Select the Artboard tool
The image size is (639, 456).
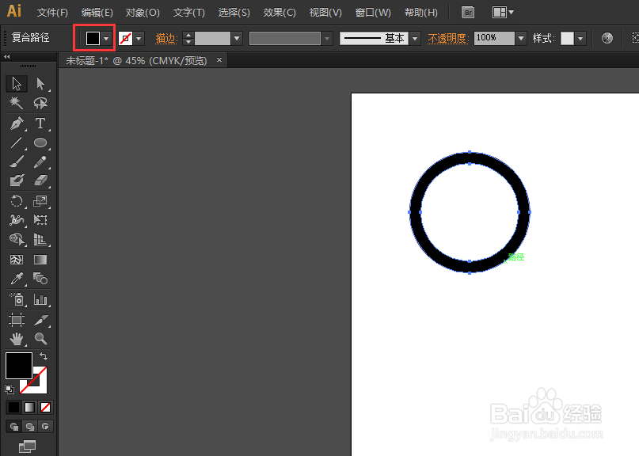(17, 320)
